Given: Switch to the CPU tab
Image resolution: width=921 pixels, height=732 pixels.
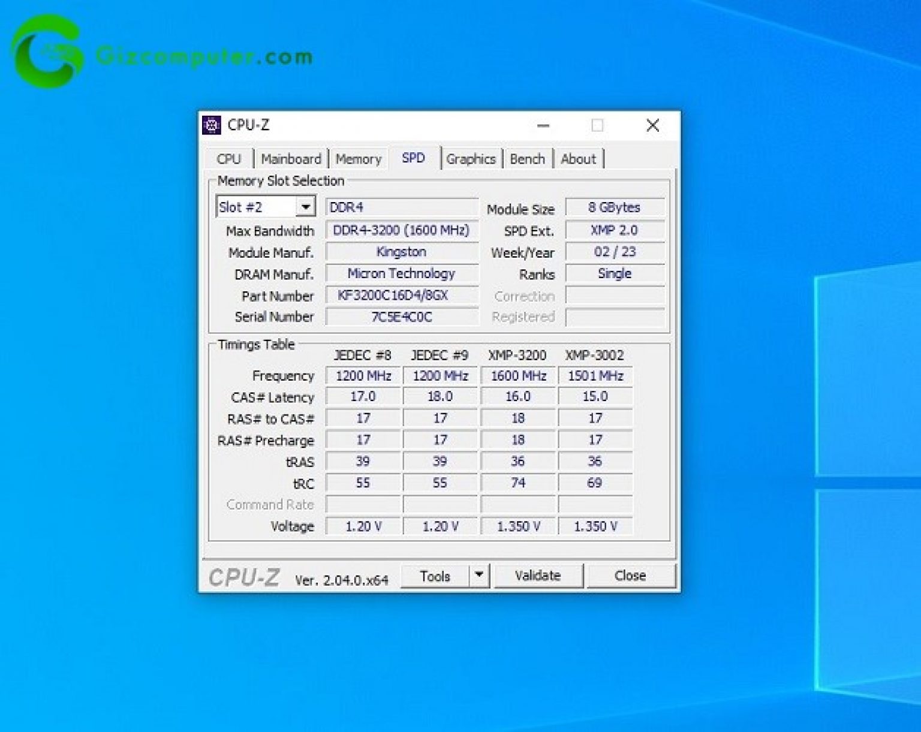Looking at the screenshot, I should 228,159.
